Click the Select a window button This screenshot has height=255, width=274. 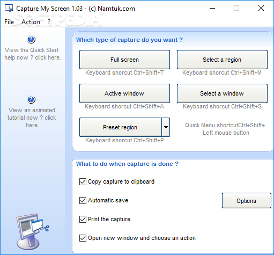tap(222, 93)
